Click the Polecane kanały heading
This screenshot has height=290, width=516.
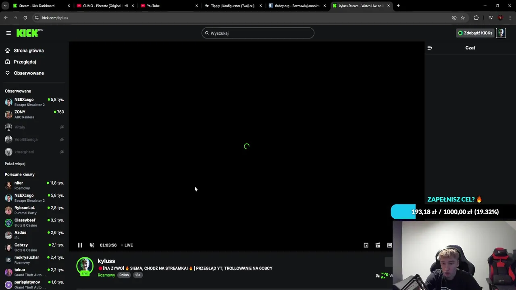click(x=20, y=174)
